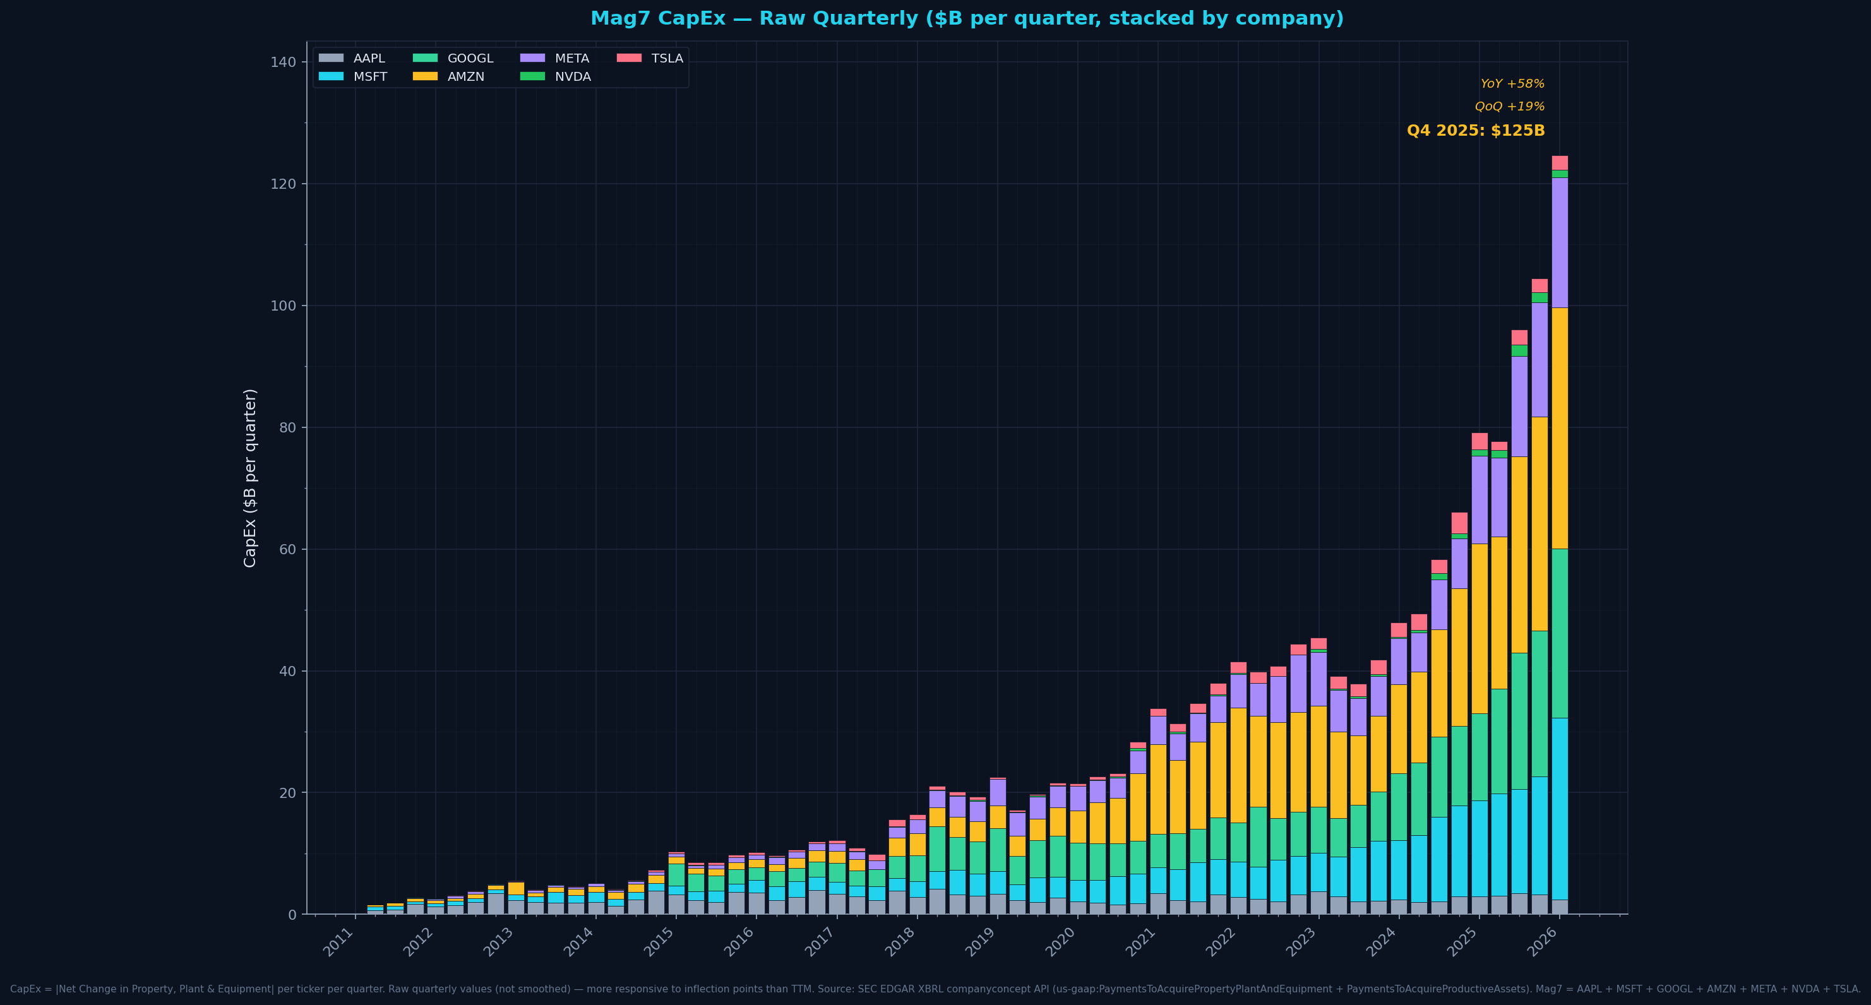The width and height of the screenshot is (1871, 1005).
Task: Select the TSLA legend color marker
Action: click(629, 58)
